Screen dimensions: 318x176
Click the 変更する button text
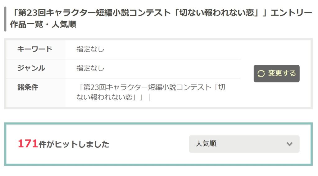(x=282, y=73)
